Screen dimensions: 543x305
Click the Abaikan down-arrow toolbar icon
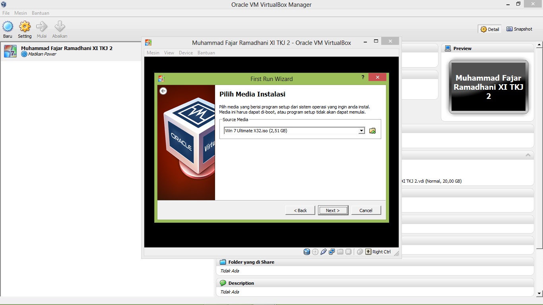(x=60, y=27)
